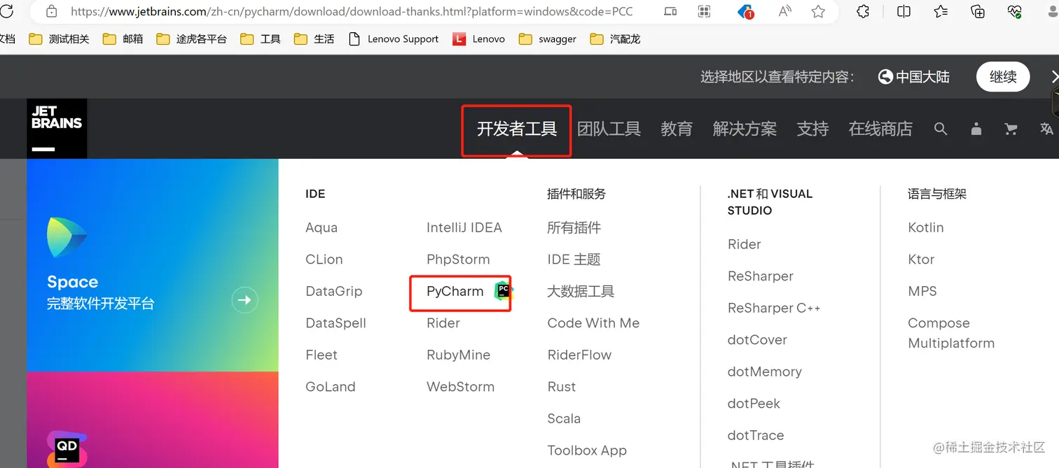
Task: Open IntelliJ IDEA link
Action: tap(464, 227)
